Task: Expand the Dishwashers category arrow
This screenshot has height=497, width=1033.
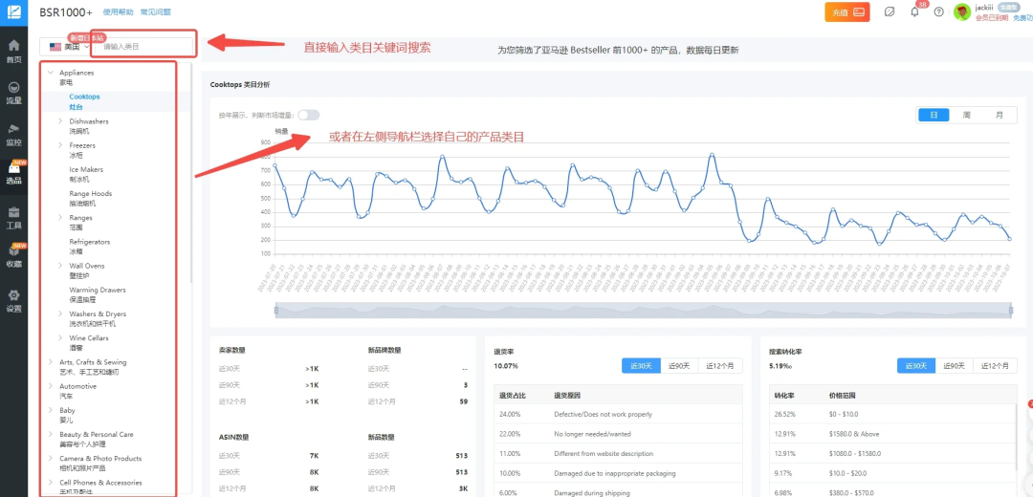Action: (x=60, y=121)
